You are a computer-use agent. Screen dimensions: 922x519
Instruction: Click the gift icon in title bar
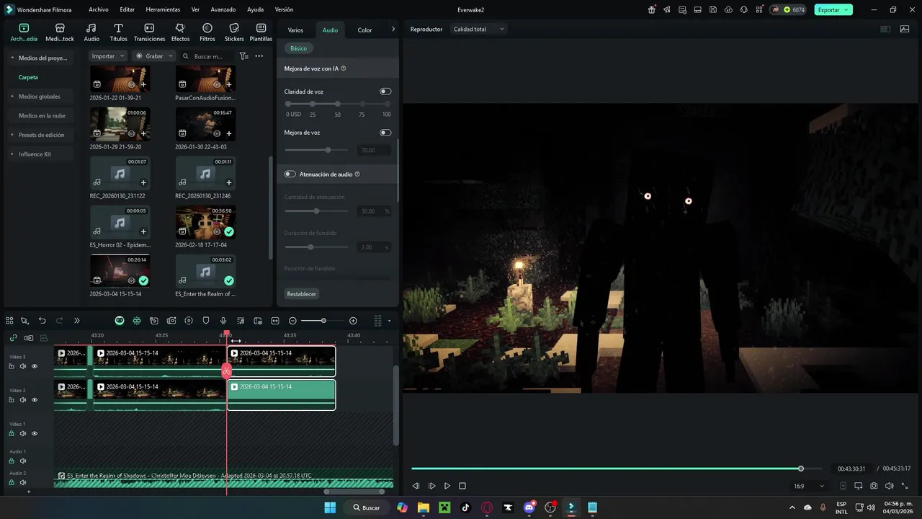[x=652, y=10]
